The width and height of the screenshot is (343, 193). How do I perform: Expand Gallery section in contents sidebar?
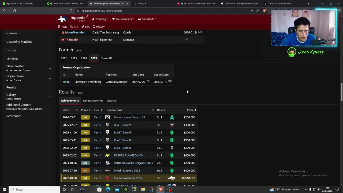click(x=50, y=97)
